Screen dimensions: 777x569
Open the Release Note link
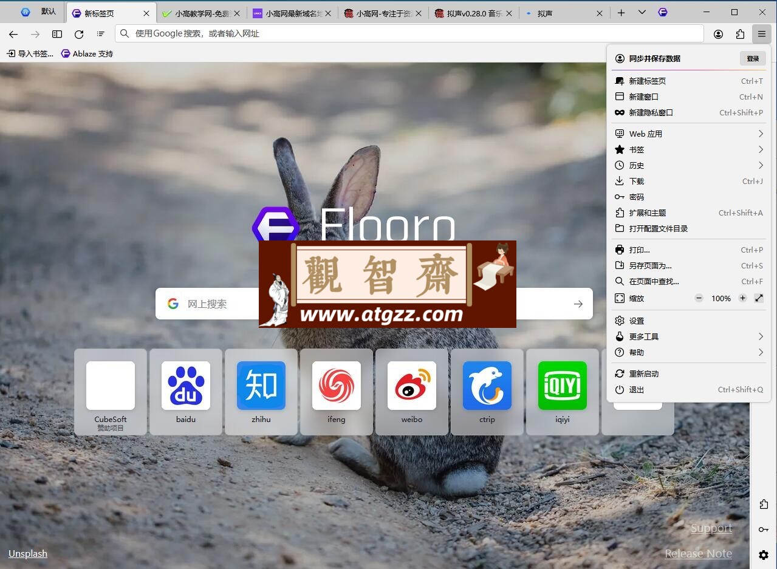(x=699, y=553)
